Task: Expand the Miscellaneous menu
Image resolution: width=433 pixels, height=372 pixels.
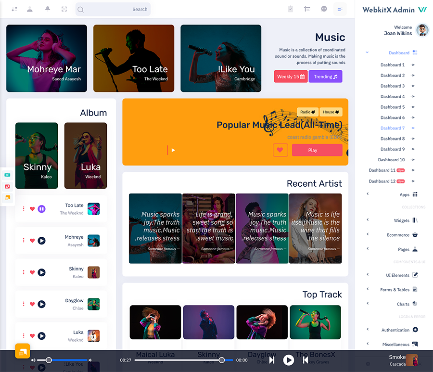Action: point(392,344)
